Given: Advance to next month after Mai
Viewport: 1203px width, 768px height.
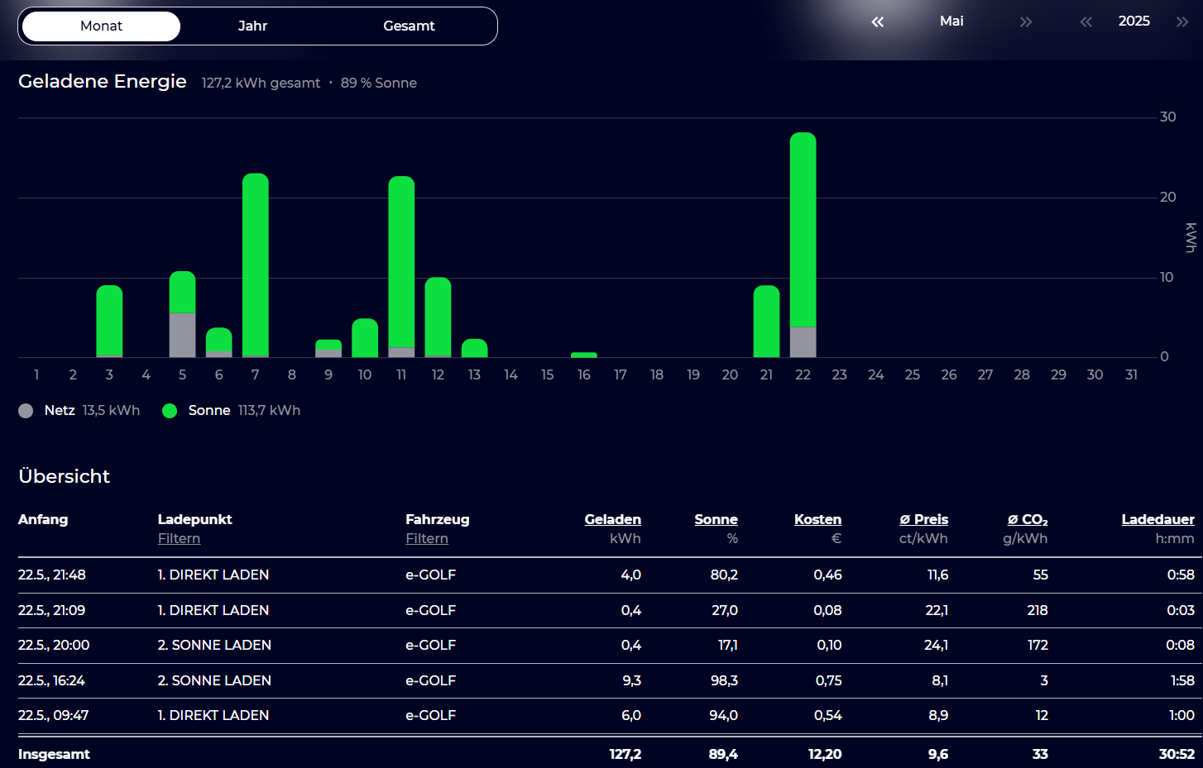Looking at the screenshot, I should click(x=1026, y=22).
